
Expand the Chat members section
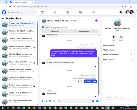118,50
